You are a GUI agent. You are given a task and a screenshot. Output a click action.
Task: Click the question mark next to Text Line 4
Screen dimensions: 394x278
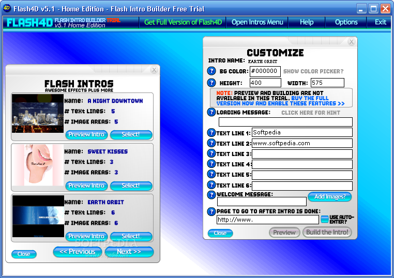click(211, 164)
